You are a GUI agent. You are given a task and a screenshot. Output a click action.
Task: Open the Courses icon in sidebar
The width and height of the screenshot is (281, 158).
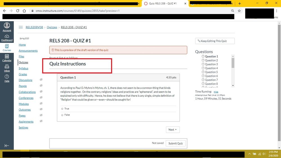point(7,47)
